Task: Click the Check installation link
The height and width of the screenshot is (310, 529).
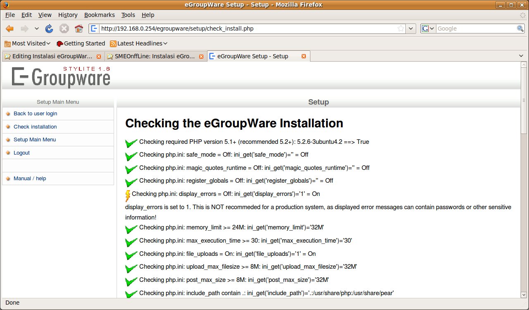Action: tap(35, 127)
